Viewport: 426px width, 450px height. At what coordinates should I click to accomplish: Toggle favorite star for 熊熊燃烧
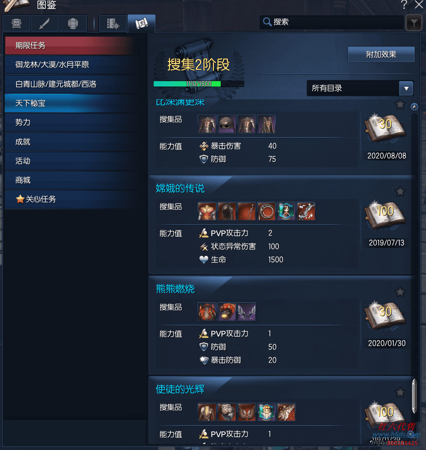pyautogui.click(x=400, y=291)
